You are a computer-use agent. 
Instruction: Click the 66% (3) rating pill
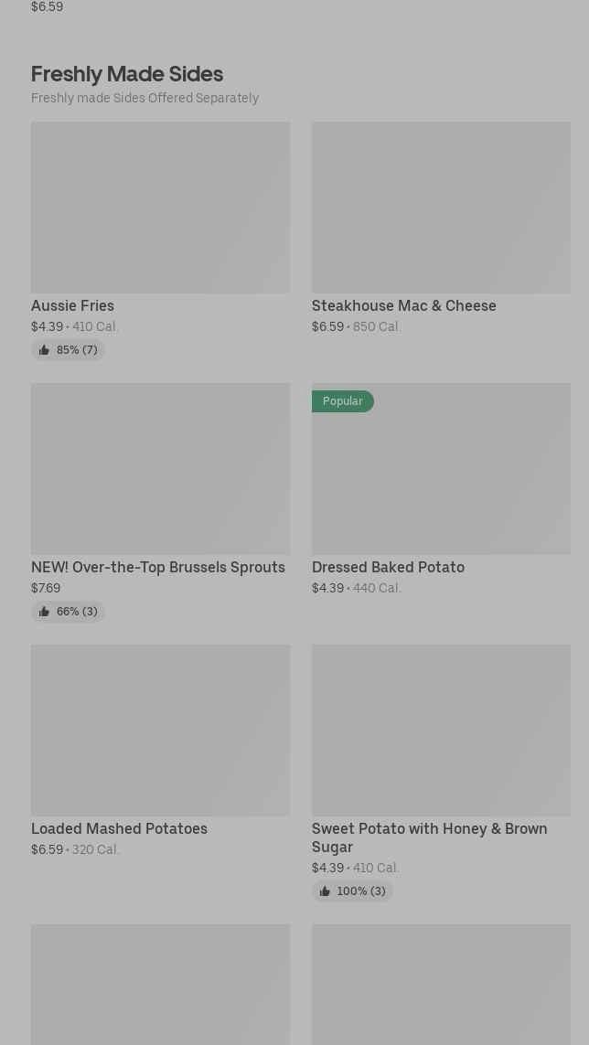pyautogui.click(x=68, y=611)
